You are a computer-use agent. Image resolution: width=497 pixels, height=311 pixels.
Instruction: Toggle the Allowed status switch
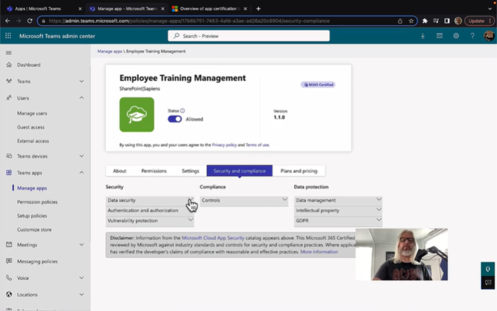point(175,119)
